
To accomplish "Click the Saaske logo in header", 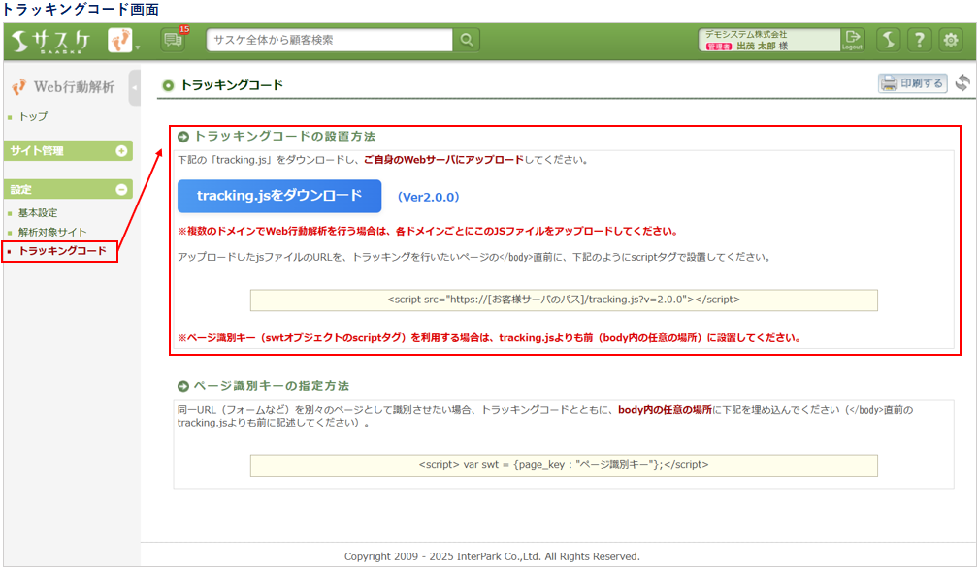I will click(51, 41).
